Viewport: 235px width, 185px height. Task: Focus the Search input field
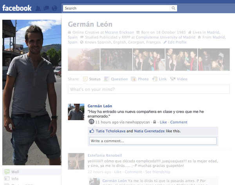tap(116, 8)
